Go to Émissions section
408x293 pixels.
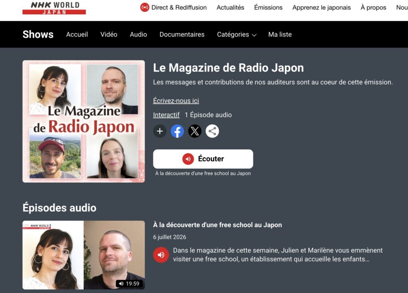pyautogui.click(x=268, y=8)
